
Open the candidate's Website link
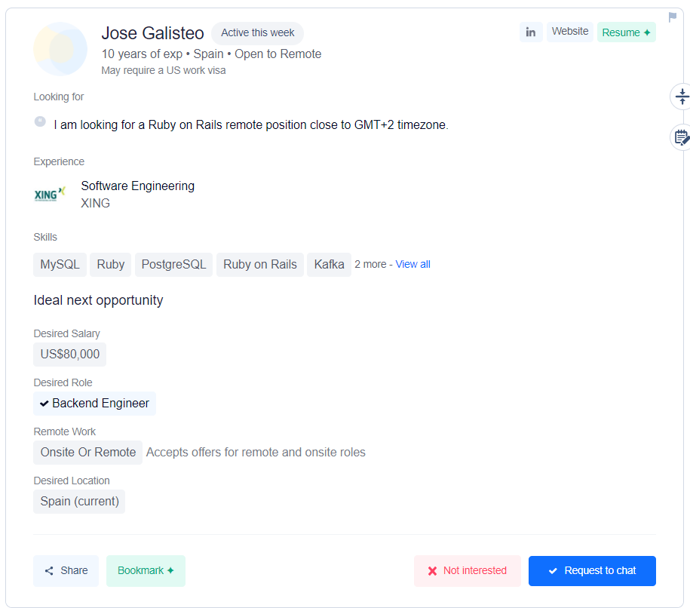[569, 32]
